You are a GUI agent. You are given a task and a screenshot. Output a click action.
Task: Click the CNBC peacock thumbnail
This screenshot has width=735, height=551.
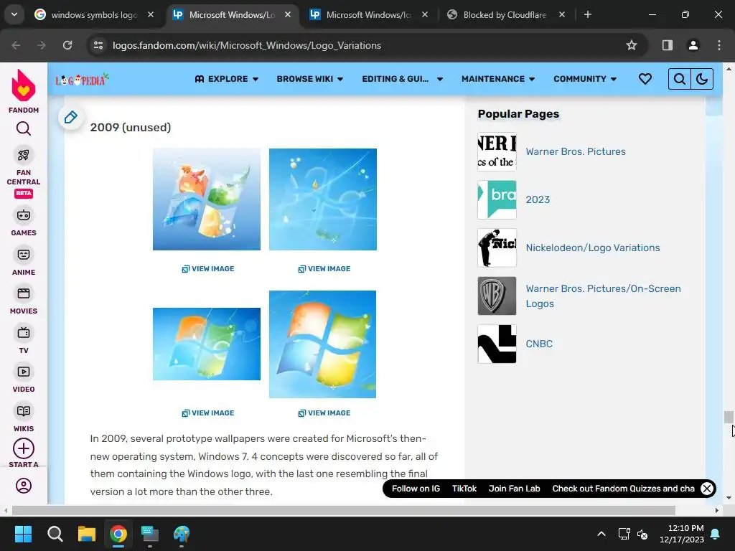(x=497, y=344)
